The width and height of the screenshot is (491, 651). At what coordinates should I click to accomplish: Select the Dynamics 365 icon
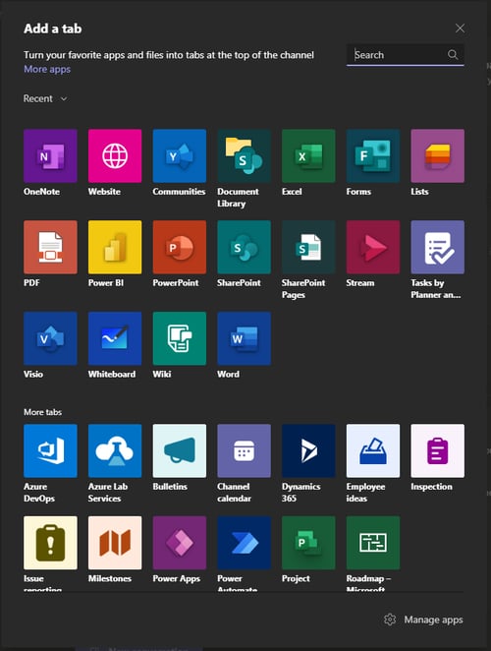coord(308,451)
